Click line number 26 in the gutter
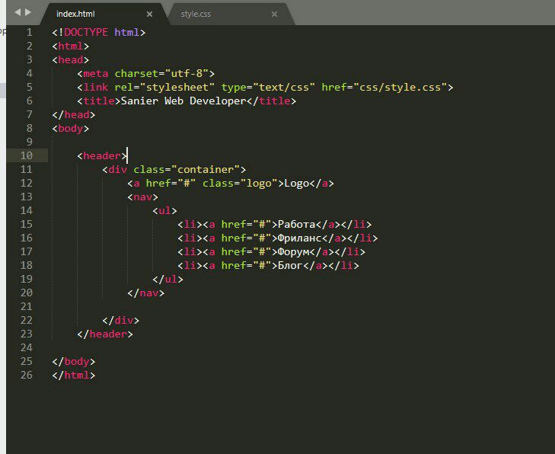The height and width of the screenshot is (454, 555). [26, 375]
